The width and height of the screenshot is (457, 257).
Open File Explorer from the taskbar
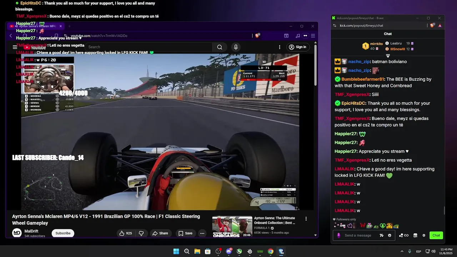[x=197, y=251]
